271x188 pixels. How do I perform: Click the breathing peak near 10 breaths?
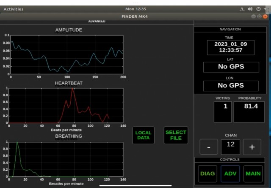[17, 143]
